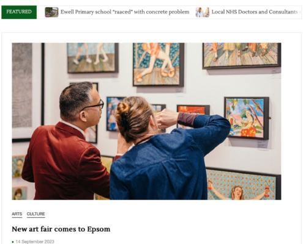Viewport: 303px width, 244px height.
Task: Click the painting of woman lifting dumbbells
Action: (244, 184)
